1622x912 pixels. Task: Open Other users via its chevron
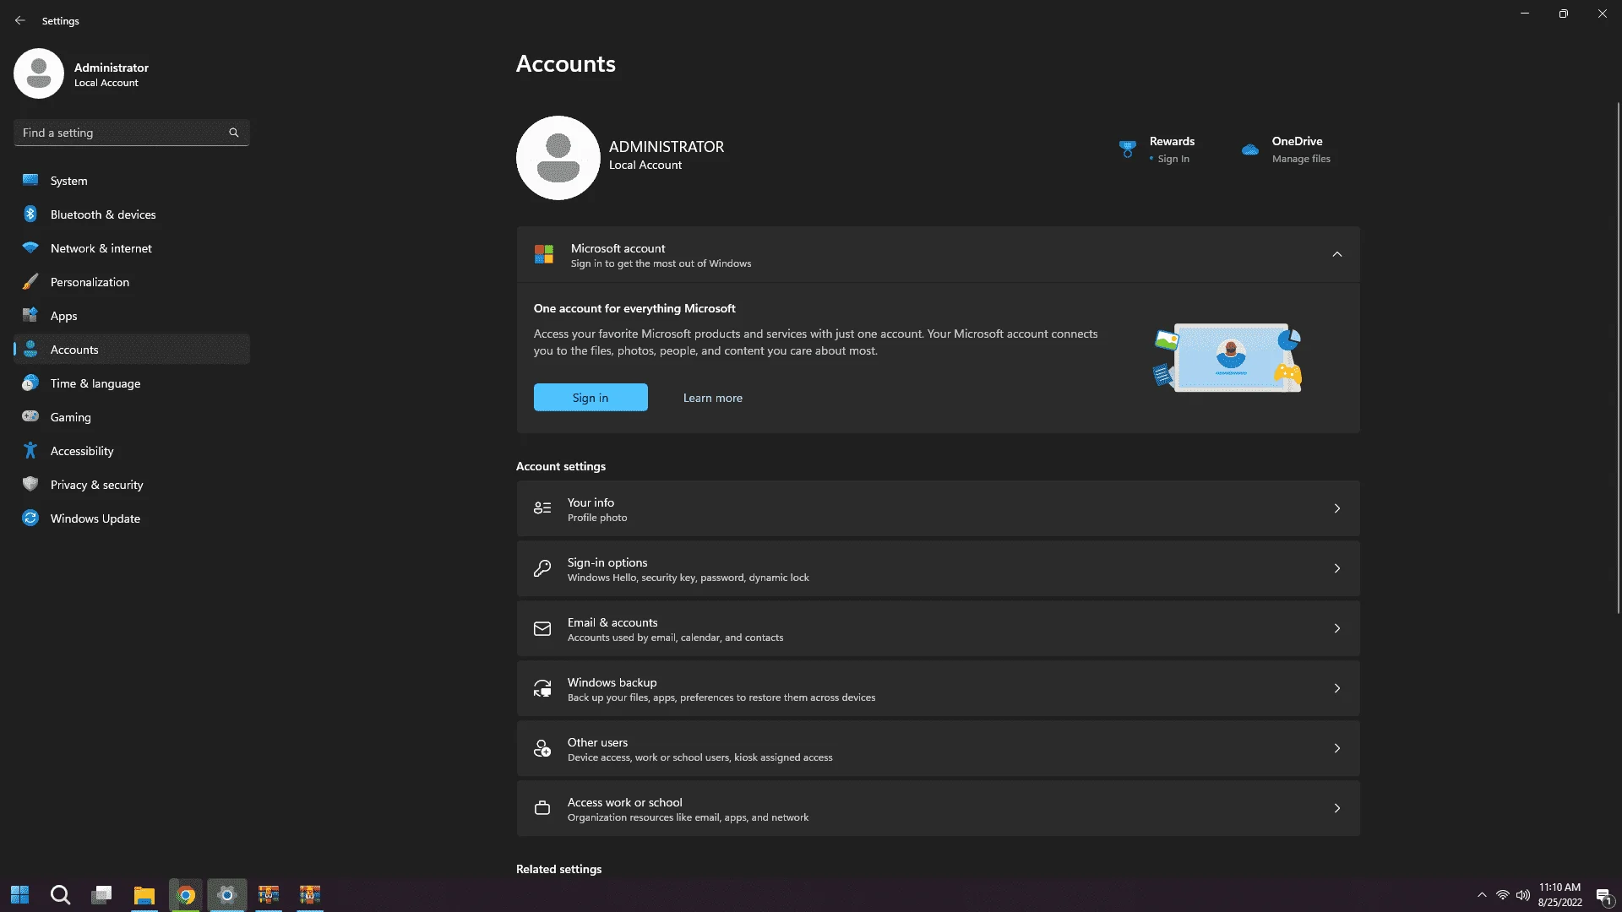click(1337, 748)
